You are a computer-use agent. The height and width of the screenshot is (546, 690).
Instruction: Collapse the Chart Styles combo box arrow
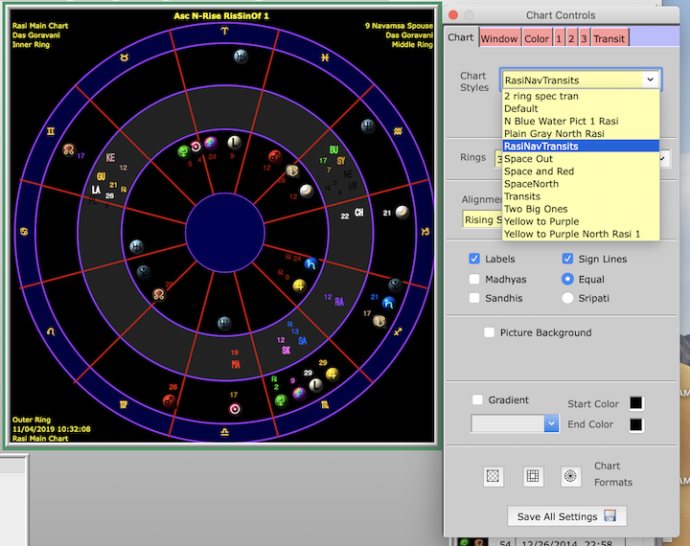coord(651,80)
